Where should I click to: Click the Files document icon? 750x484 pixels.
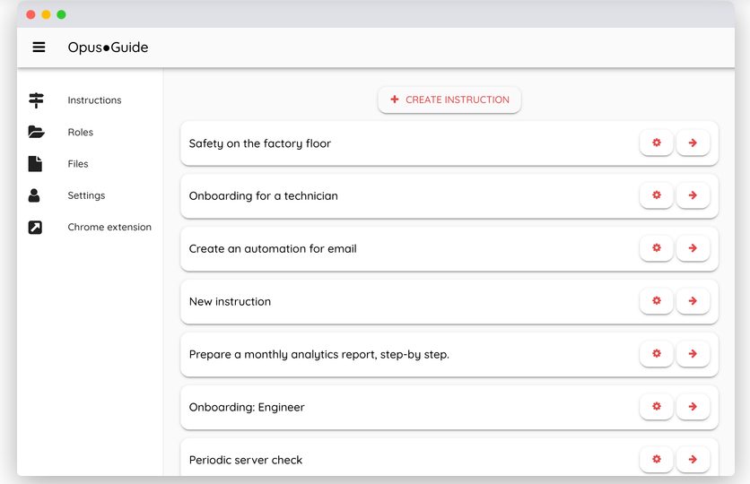tap(35, 164)
